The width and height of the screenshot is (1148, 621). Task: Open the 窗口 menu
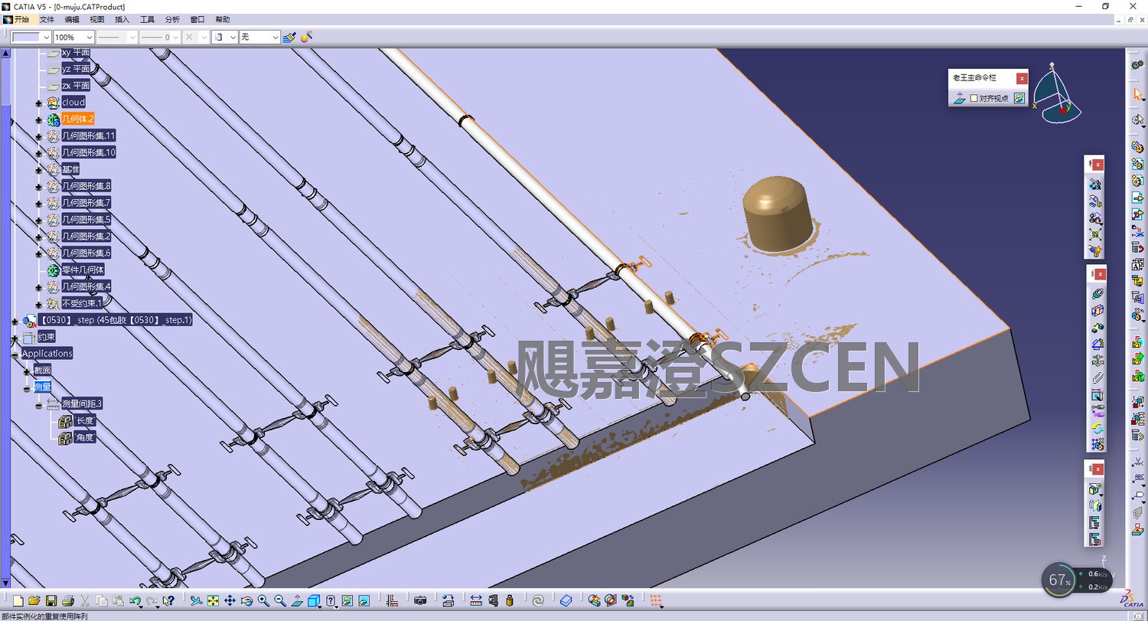[197, 19]
